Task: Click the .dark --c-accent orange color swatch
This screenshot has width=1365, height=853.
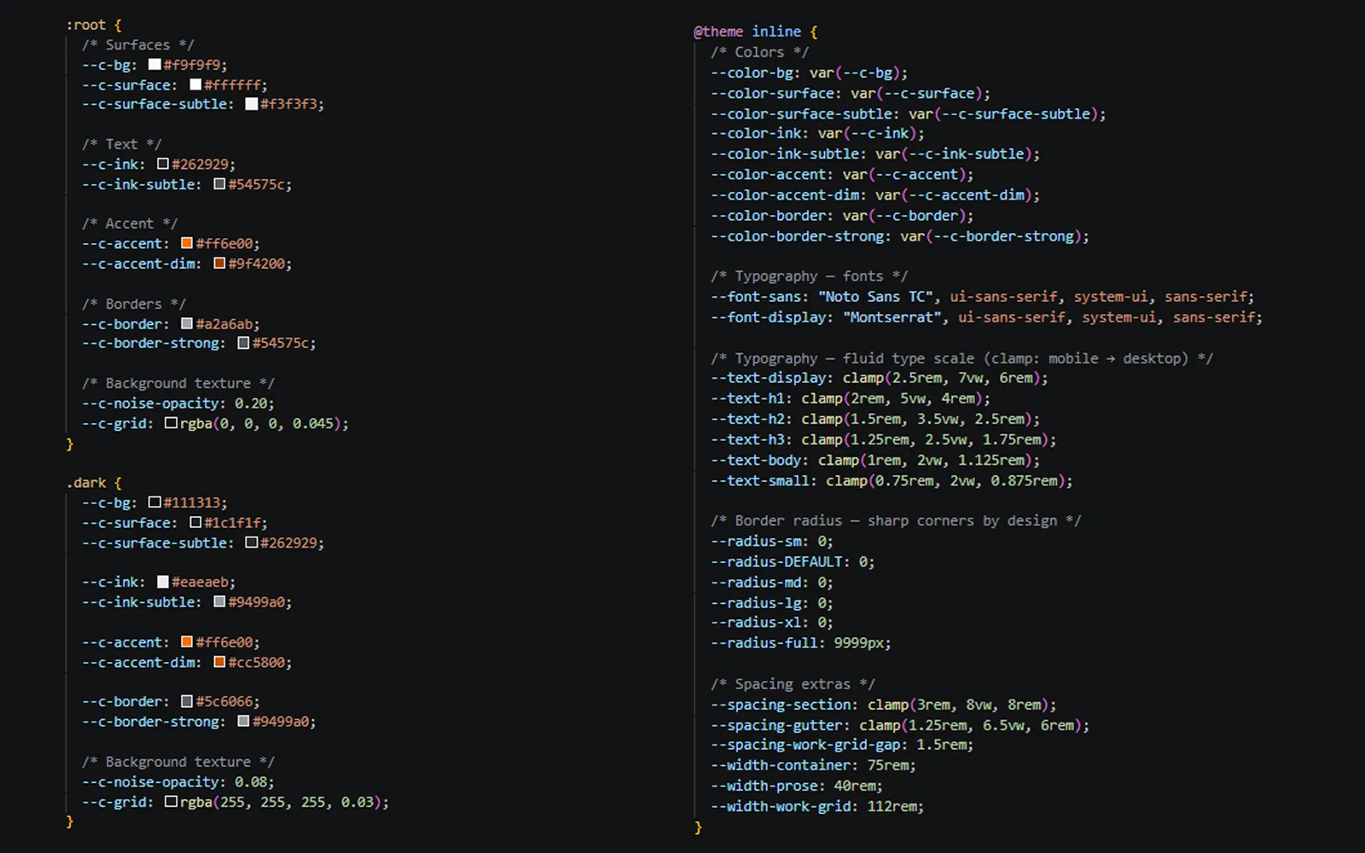Action: tap(187, 641)
